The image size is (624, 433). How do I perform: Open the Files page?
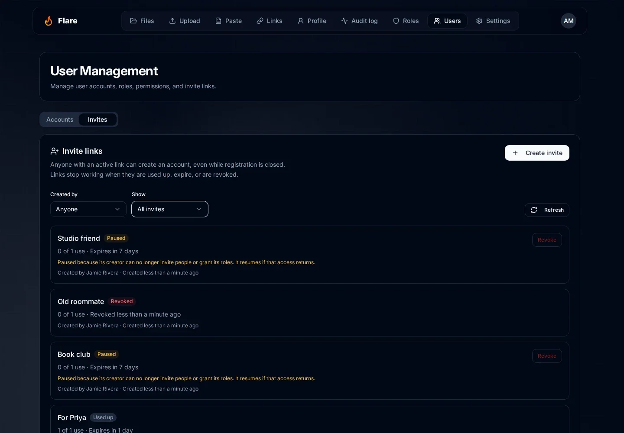tap(142, 21)
